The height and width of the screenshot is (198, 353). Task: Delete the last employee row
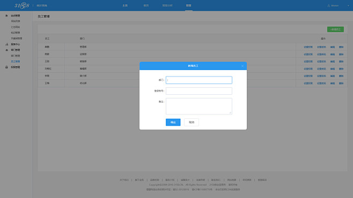tap(341, 83)
